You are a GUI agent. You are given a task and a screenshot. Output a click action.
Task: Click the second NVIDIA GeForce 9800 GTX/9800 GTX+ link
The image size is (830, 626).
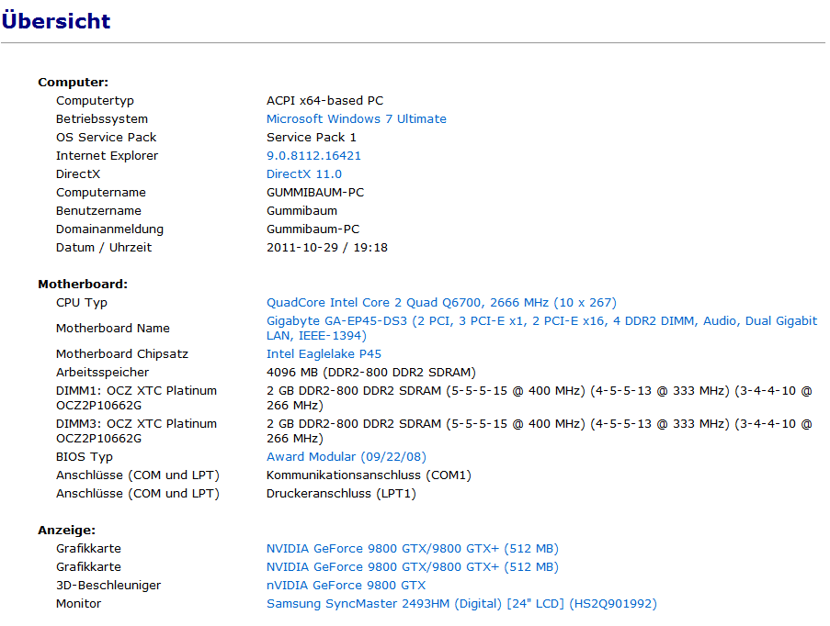[413, 566]
